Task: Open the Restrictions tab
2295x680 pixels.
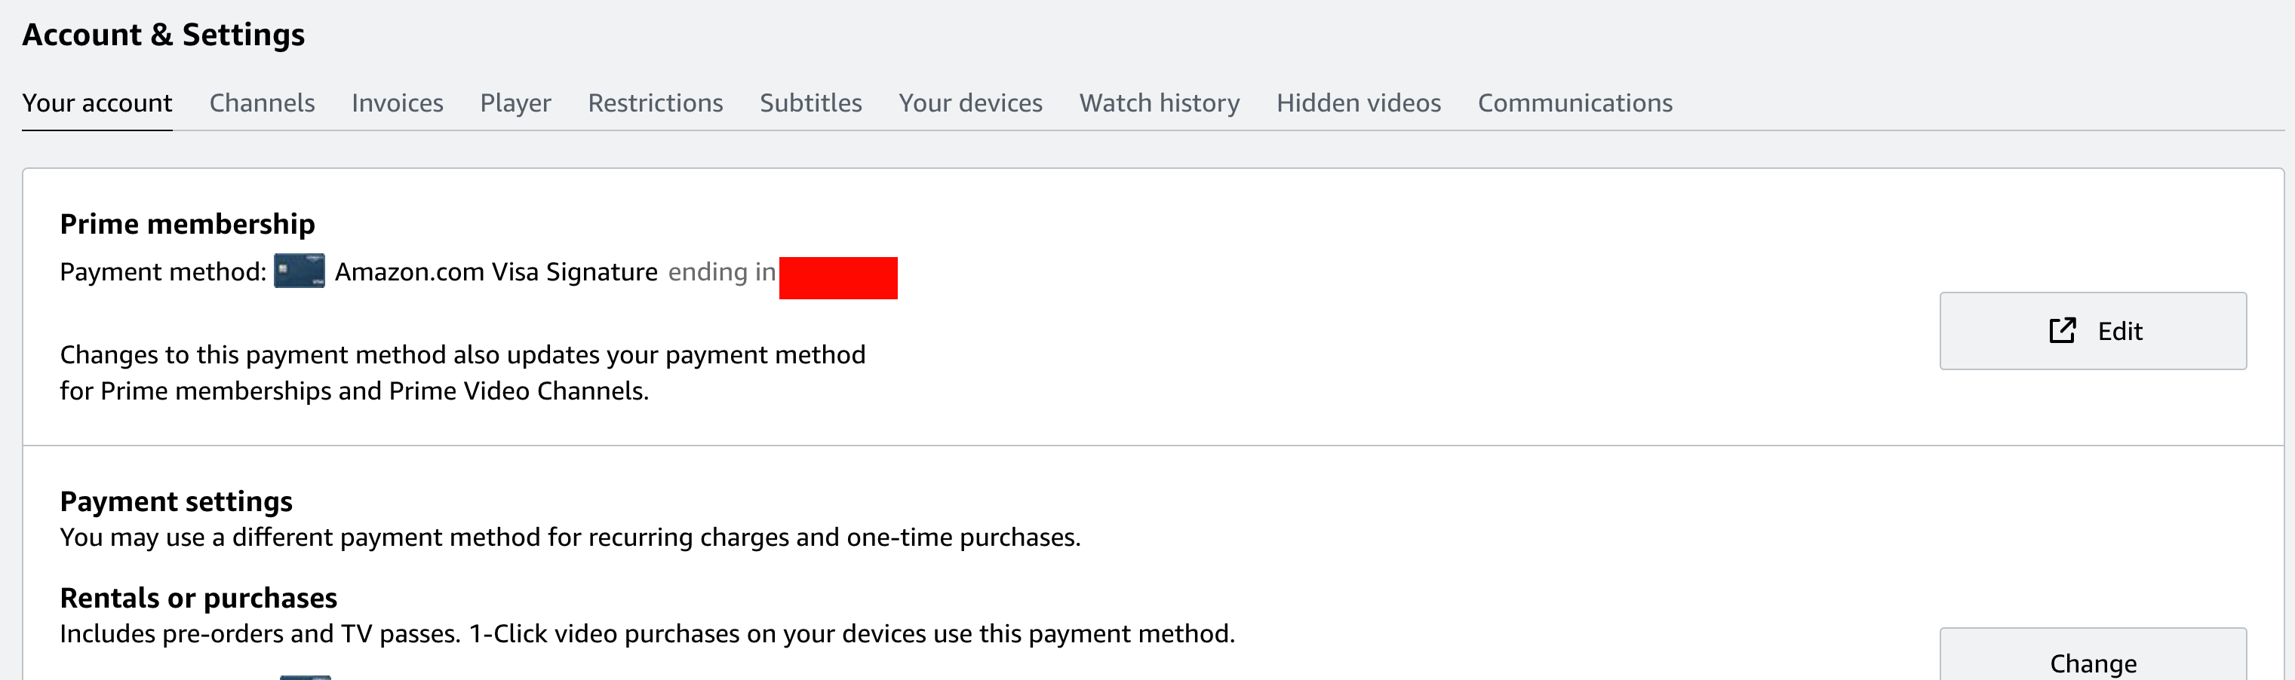Action: (x=654, y=103)
